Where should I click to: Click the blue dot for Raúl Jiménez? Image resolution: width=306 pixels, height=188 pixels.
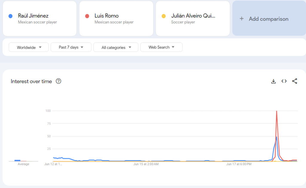(x=10, y=16)
